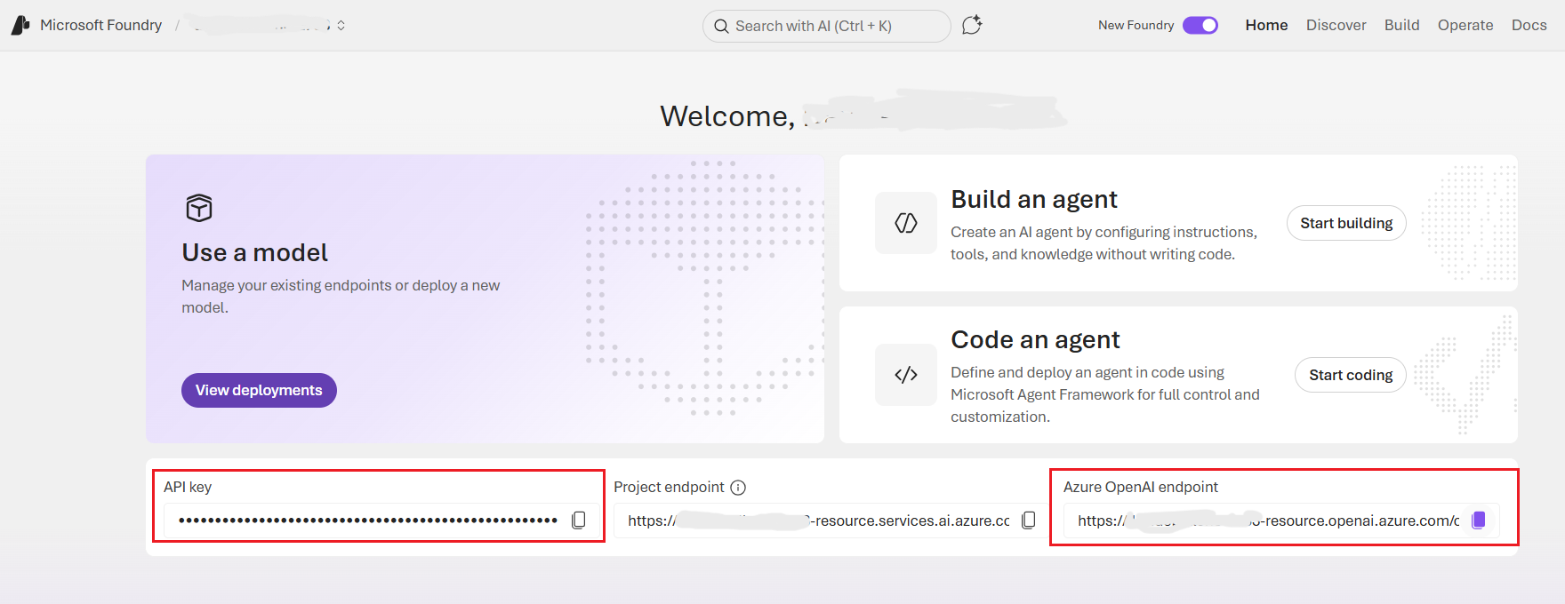Click the Use a model heading
1565x604 pixels.
click(x=255, y=253)
